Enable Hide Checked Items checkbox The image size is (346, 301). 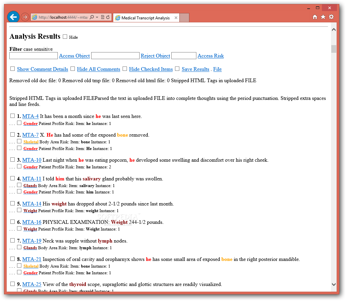(125, 69)
